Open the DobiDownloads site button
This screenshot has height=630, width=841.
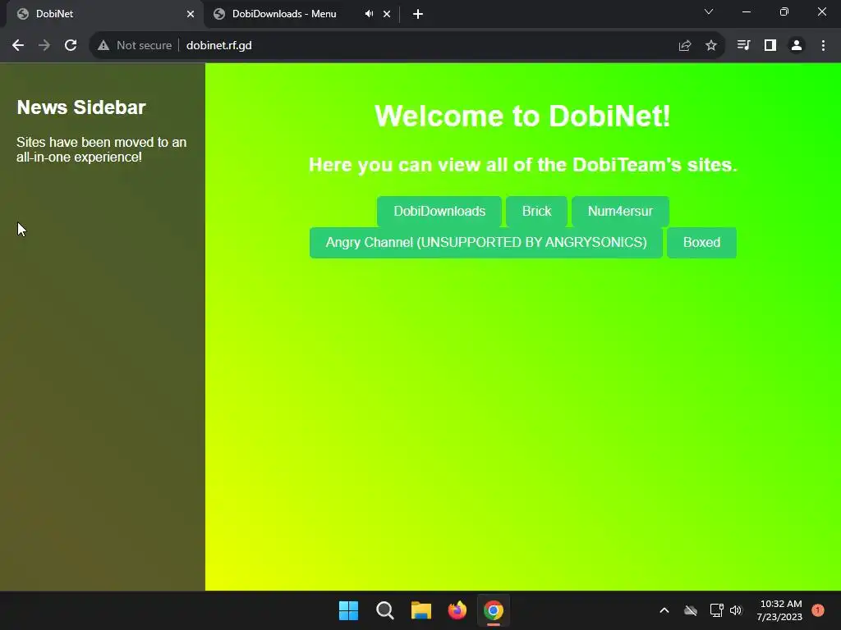click(x=439, y=211)
